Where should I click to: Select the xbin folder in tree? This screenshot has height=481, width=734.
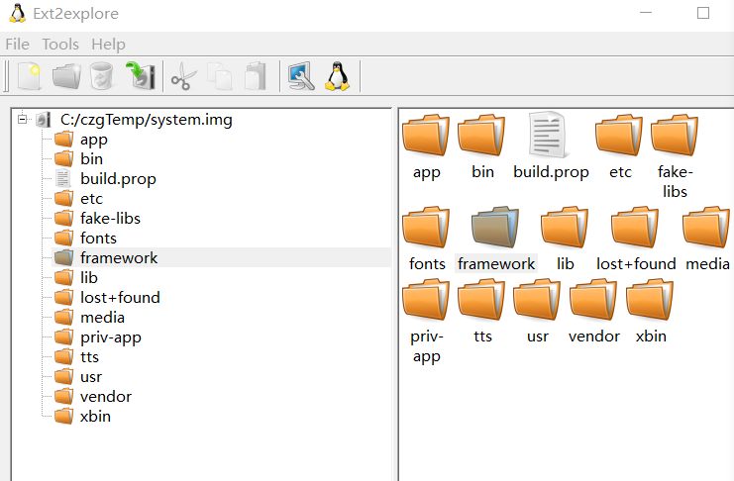[x=95, y=417]
